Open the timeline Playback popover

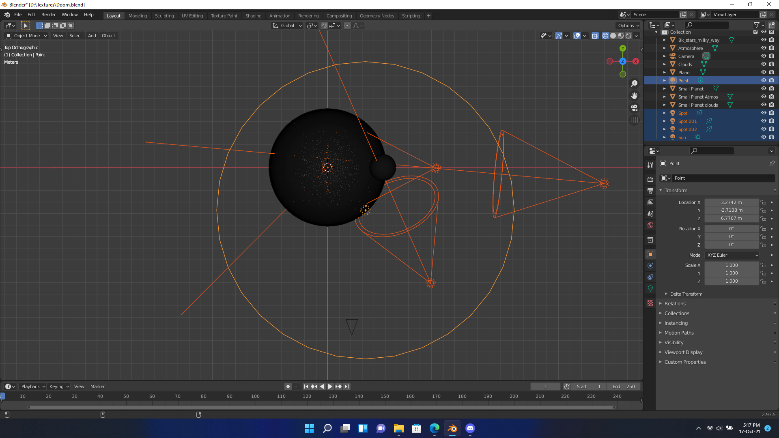(x=33, y=386)
